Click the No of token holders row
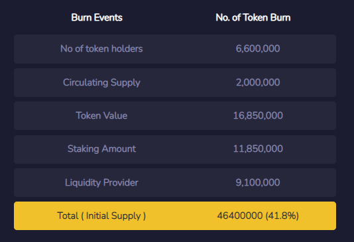This screenshot has width=354, height=242. click(175, 49)
